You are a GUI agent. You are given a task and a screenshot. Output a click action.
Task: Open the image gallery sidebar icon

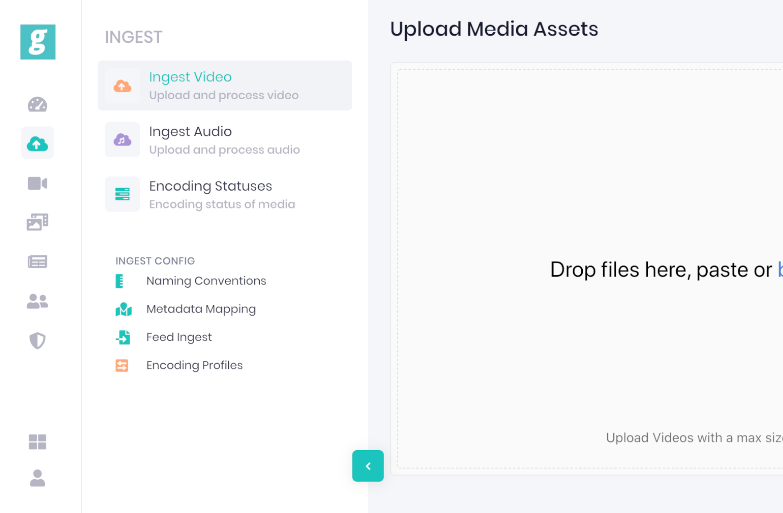tap(38, 222)
